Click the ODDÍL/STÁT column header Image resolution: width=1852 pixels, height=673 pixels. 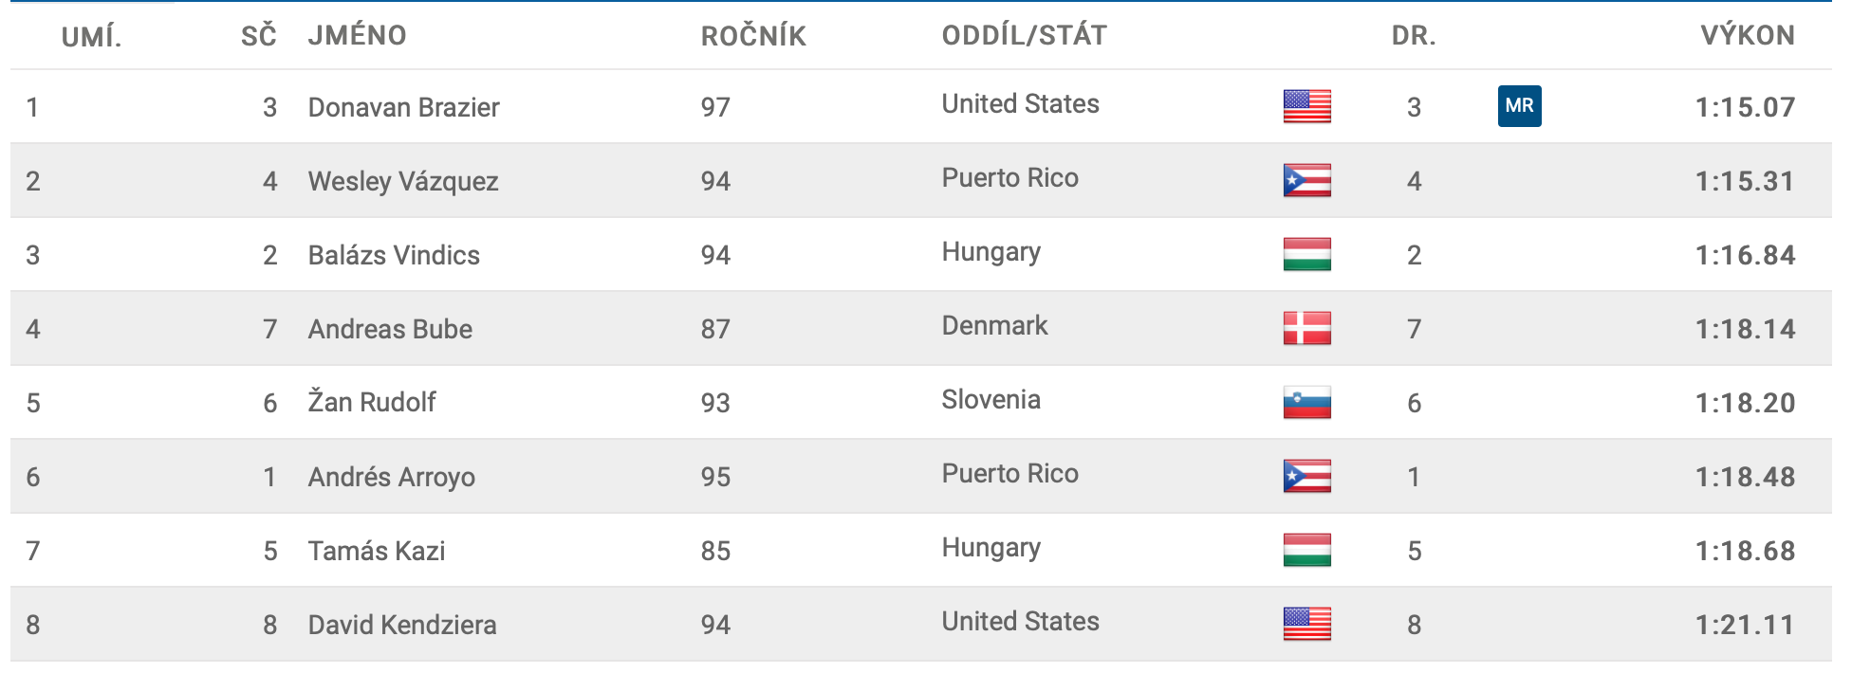point(1024,35)
